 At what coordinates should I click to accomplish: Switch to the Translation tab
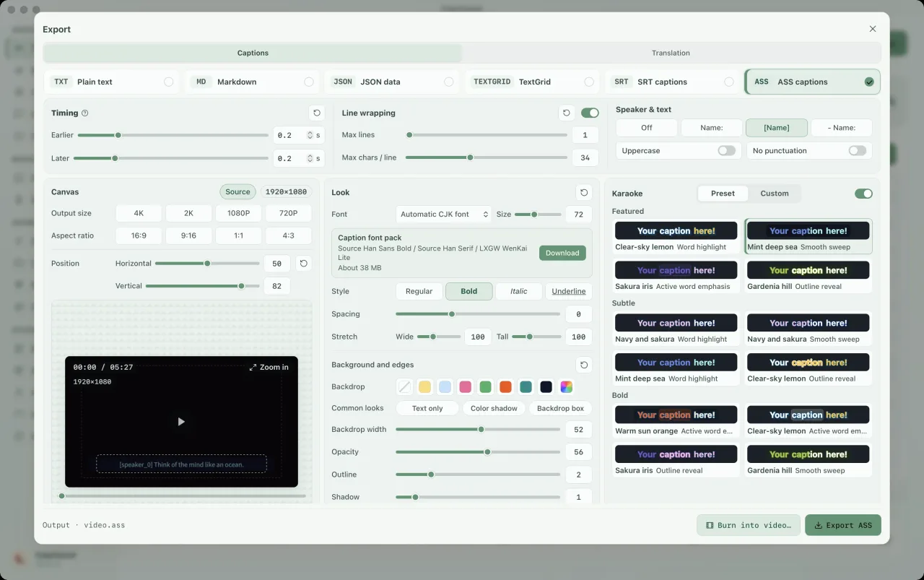(x=671, y=53)
